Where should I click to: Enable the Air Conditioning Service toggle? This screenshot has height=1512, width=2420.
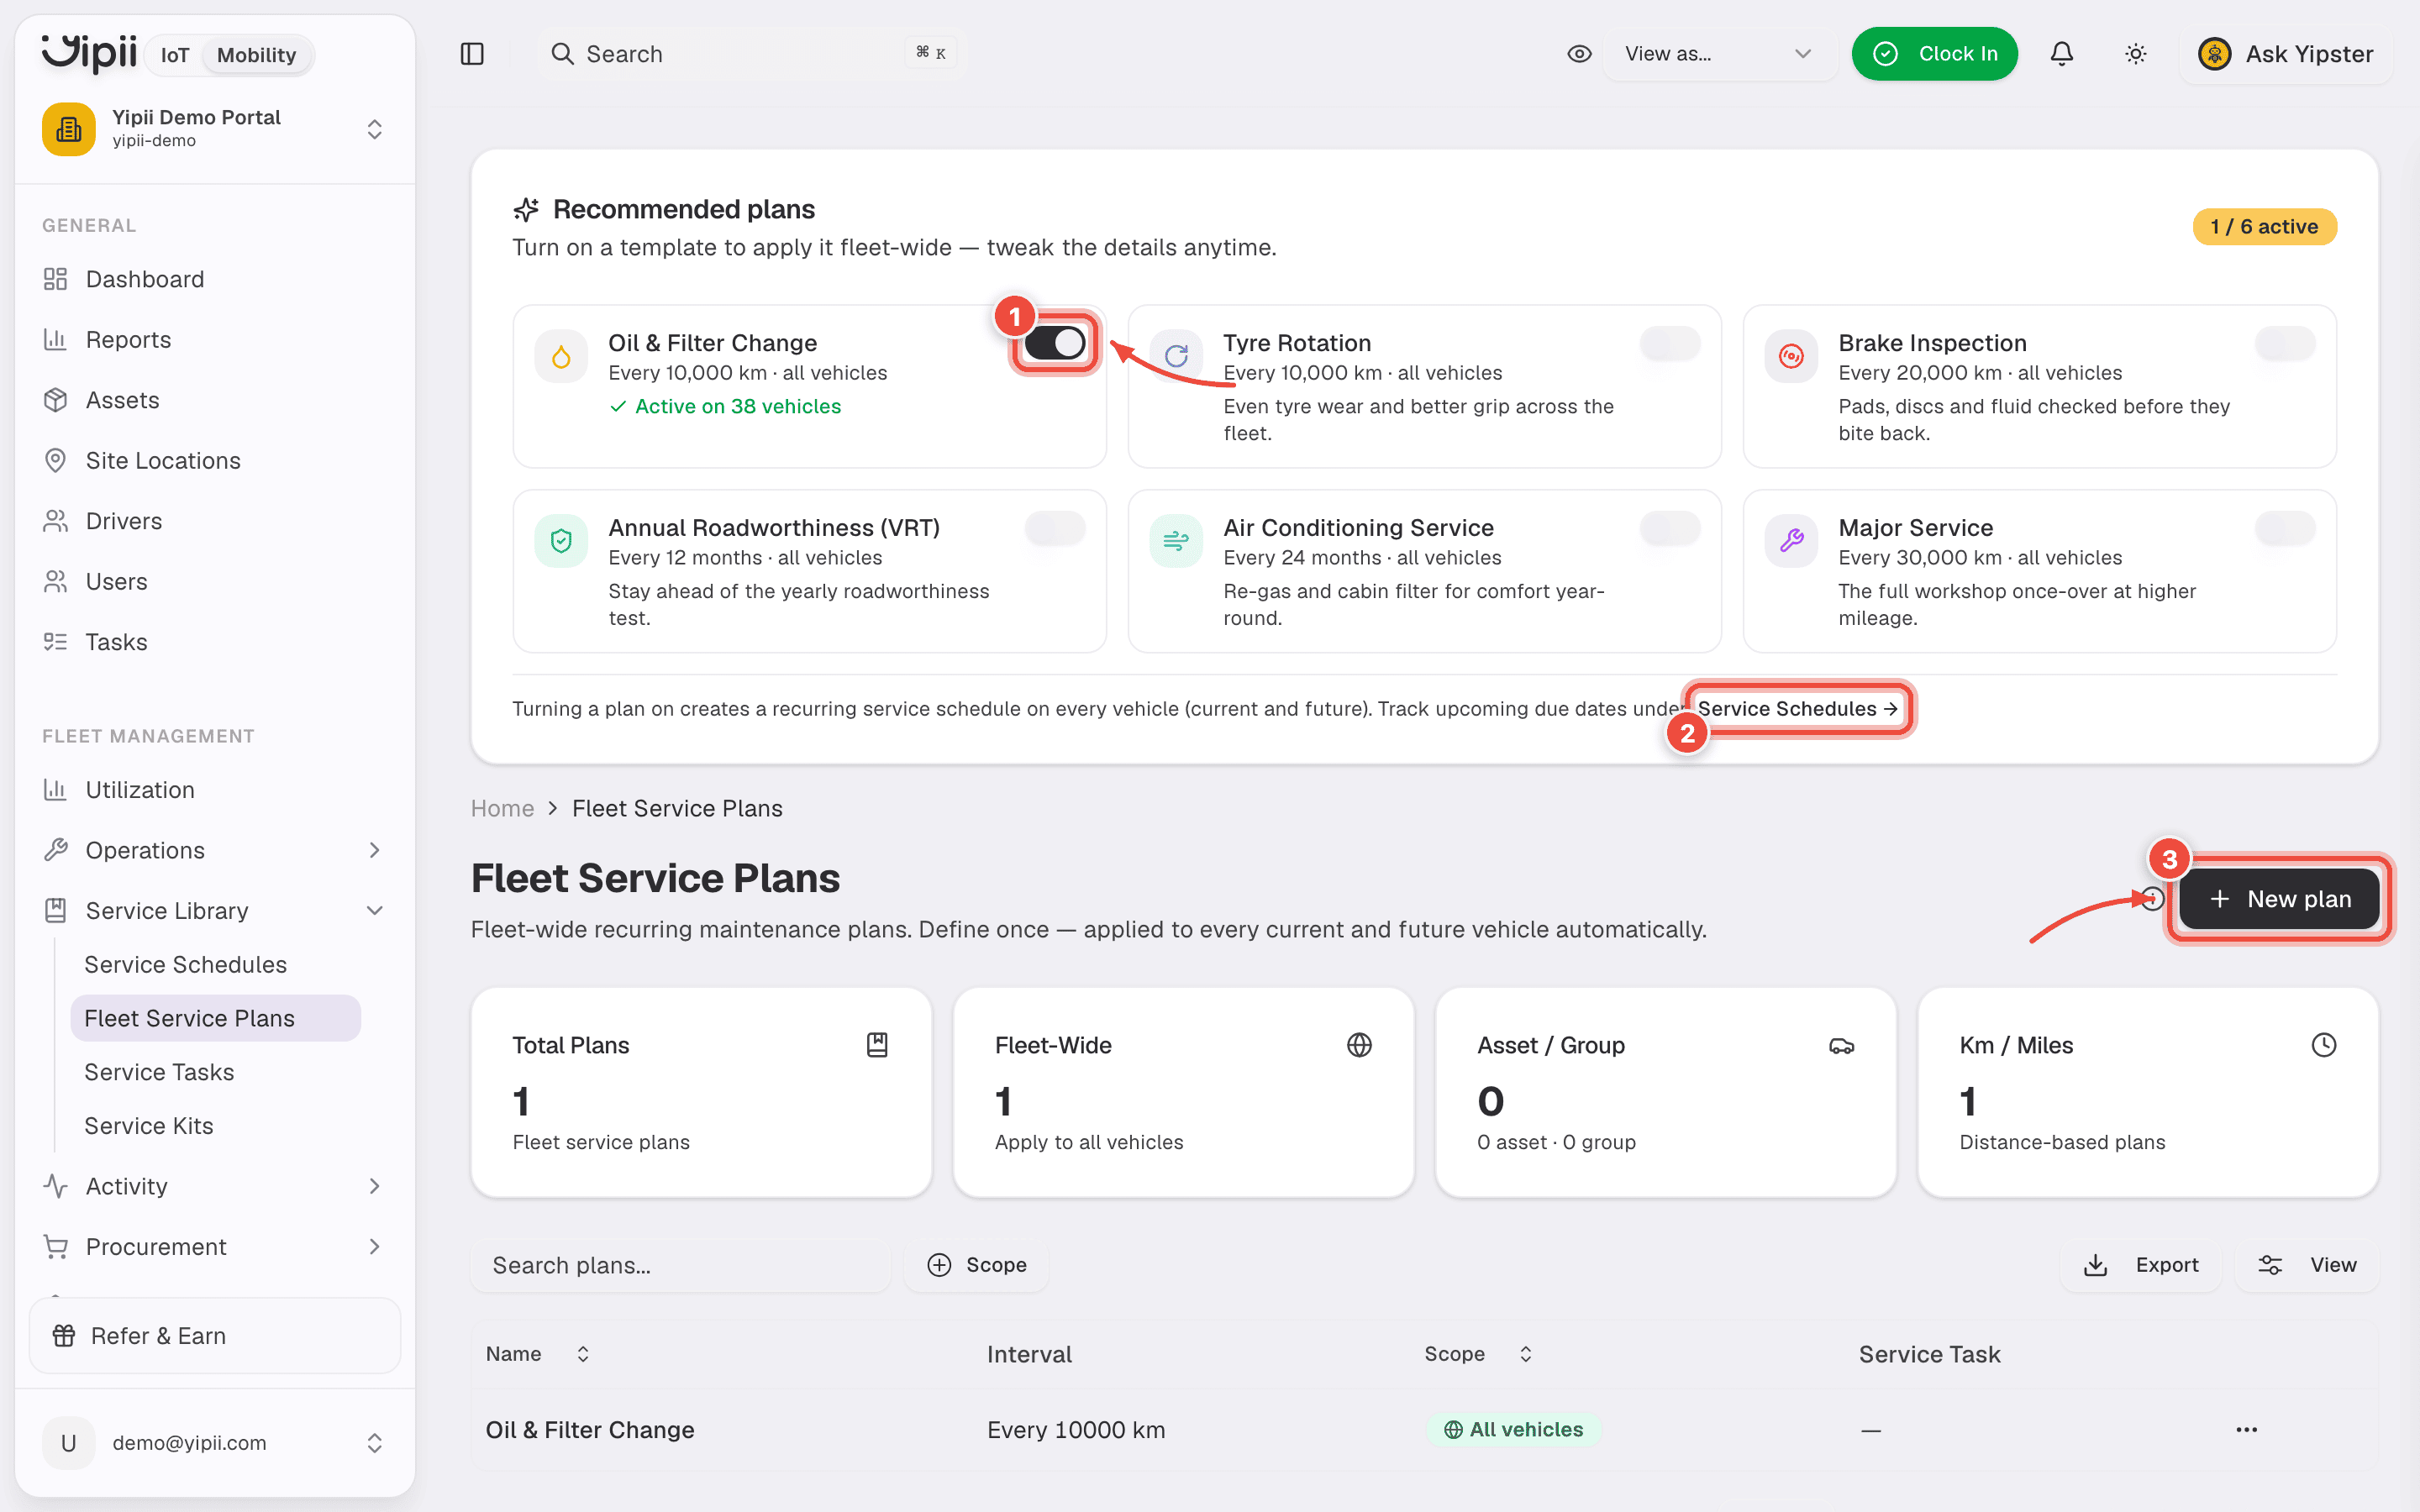tap(1670, 528)
